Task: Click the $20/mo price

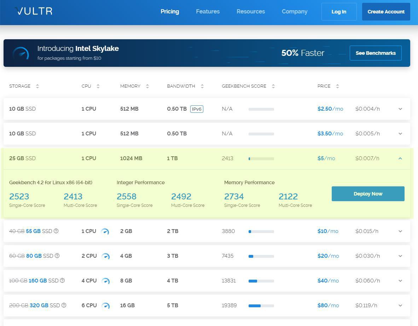Action: pos(328,256)
